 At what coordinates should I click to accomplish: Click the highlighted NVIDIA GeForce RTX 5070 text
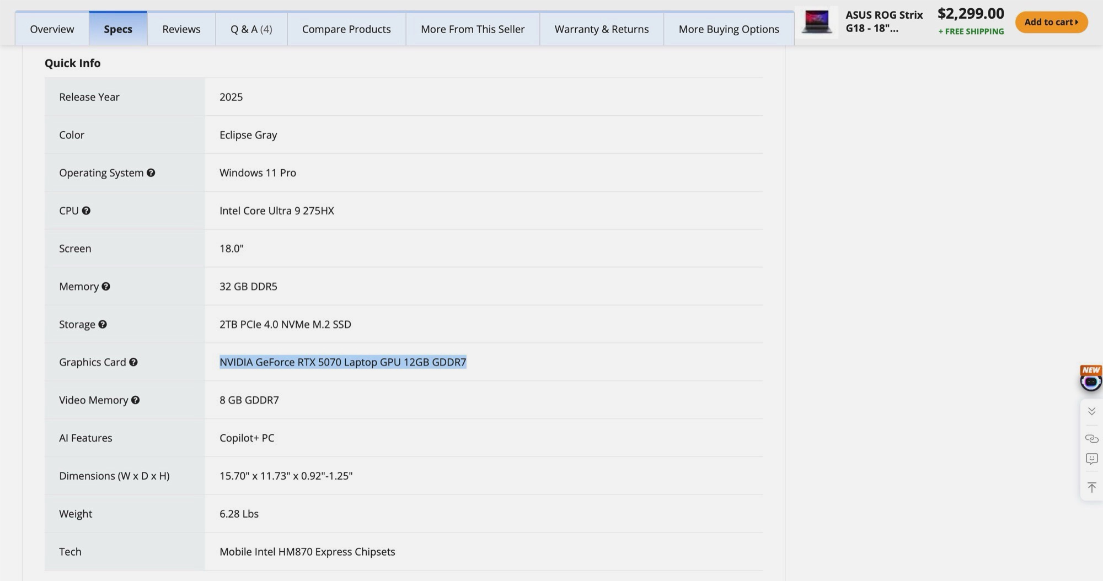coord(343,362)
